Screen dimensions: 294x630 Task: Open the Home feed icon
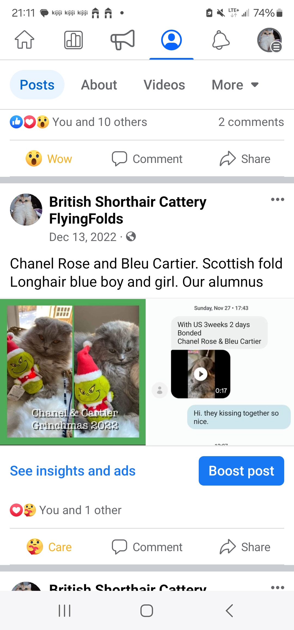24,40
